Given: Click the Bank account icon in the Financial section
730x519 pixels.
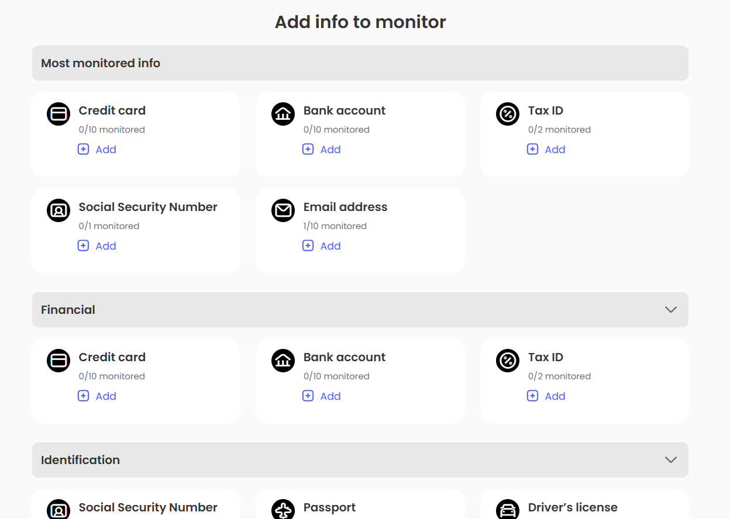Looking at the screenshot, I should [x=283, y=361].
